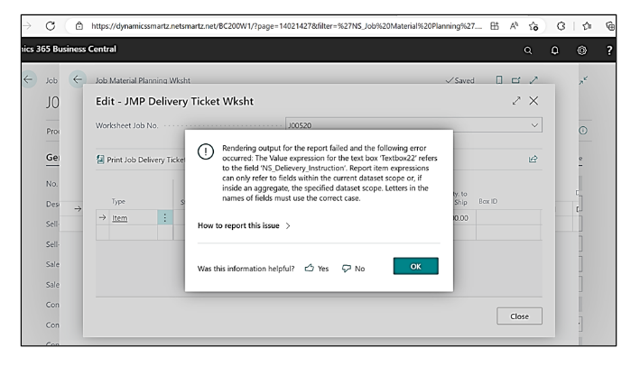Open the Worksheet Job No. dropdown
This screenshot has width=640, height=366.
(534, 127)
